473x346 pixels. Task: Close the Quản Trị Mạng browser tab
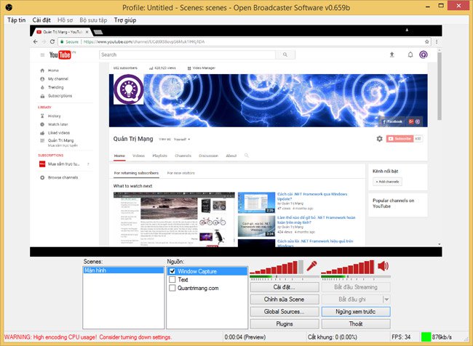[x=87, y=32]
